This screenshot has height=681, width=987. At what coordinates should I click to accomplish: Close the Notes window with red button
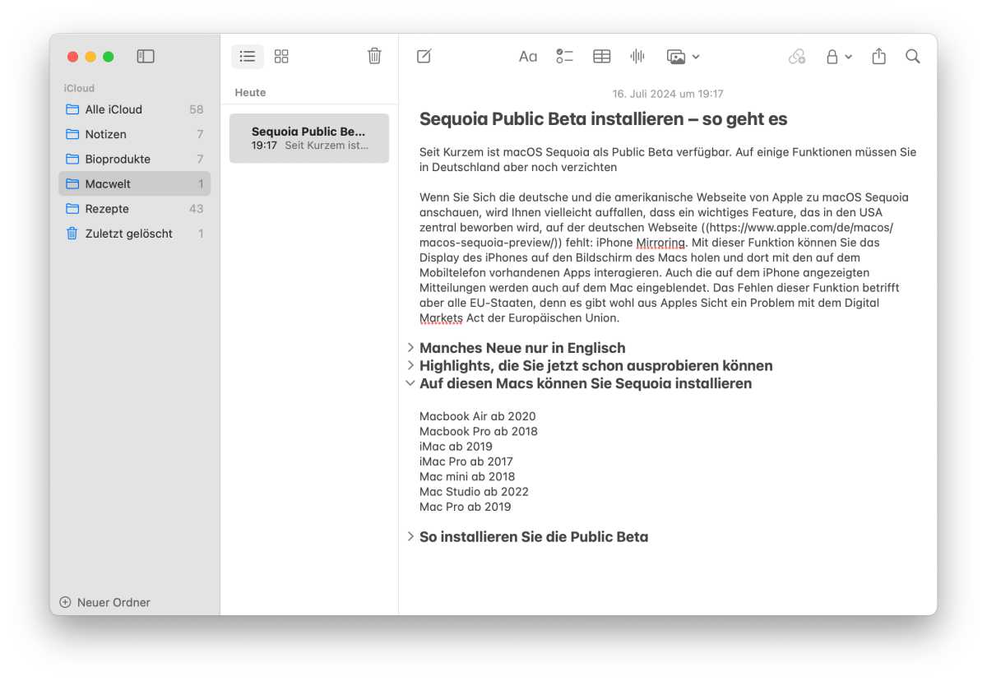[x=72, y=57]
